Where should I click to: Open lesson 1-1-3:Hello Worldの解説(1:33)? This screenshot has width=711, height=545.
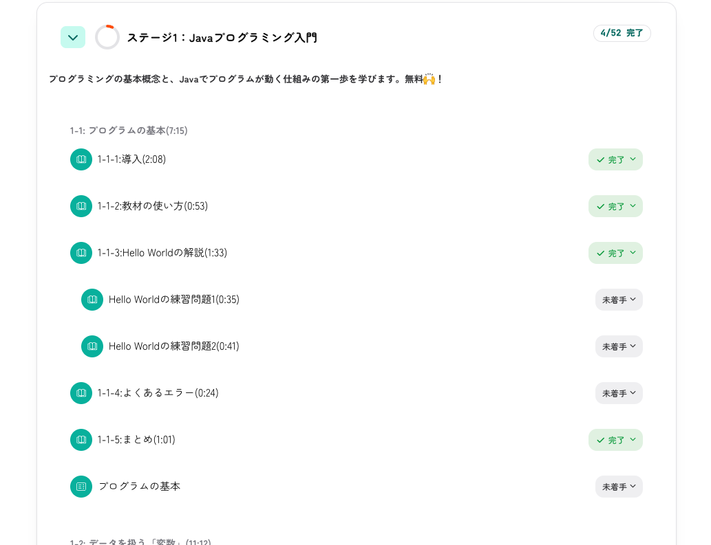pyautogui.click(x=162, y=253)
